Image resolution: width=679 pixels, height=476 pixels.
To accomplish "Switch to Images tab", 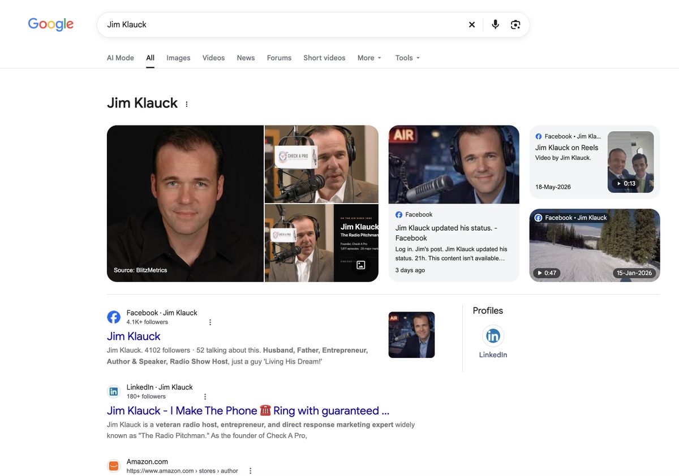I will point(178,58).
